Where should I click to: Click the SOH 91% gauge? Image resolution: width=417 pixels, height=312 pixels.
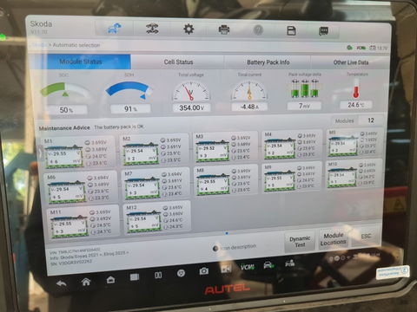coord(129,94)
